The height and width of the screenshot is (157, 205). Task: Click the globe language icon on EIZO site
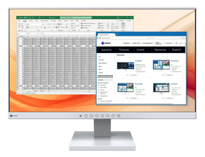click(x=176, y=43)
